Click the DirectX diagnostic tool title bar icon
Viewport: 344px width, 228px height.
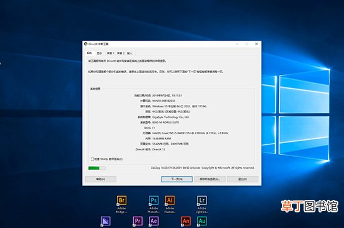click(86, 44)
